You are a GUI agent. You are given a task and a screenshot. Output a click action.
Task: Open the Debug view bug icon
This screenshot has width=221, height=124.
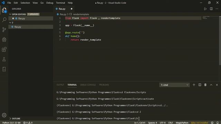pyautogui.click(x=4, y=40)
